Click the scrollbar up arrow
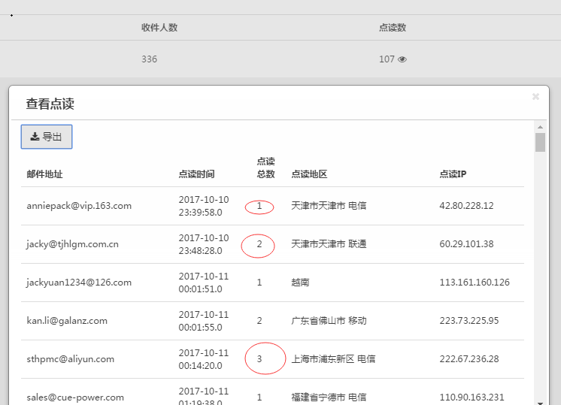The image size is (561, 405). coord(540,126)
